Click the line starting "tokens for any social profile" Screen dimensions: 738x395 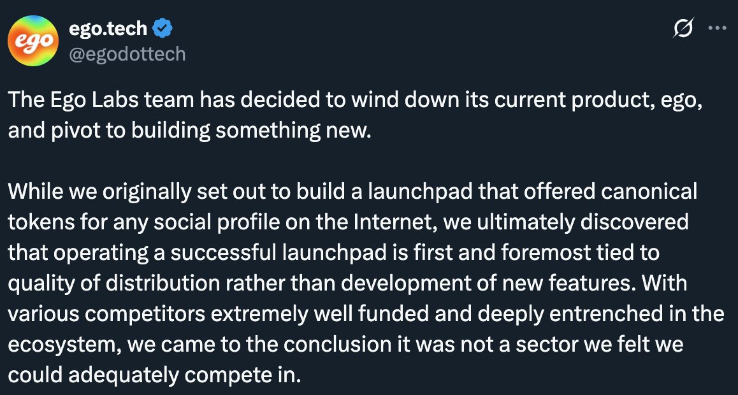(x=349, y=222)
